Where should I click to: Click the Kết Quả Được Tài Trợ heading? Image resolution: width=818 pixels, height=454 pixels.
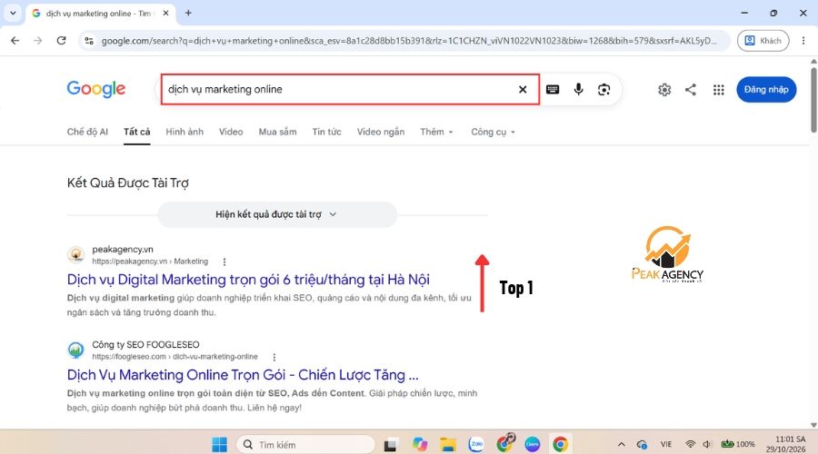(128, 183)
